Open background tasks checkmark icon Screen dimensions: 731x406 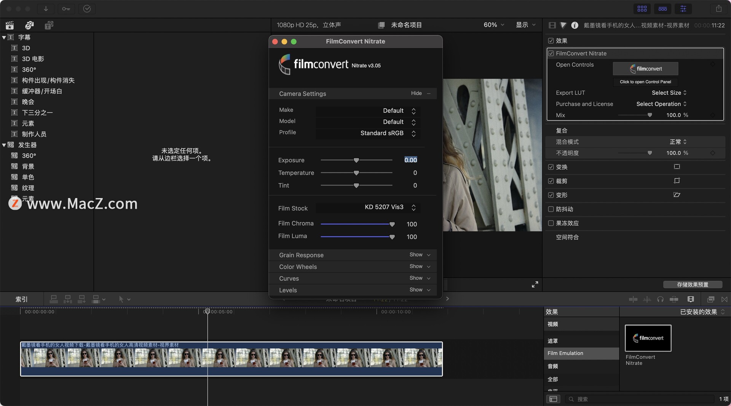[x=87, y=9]
